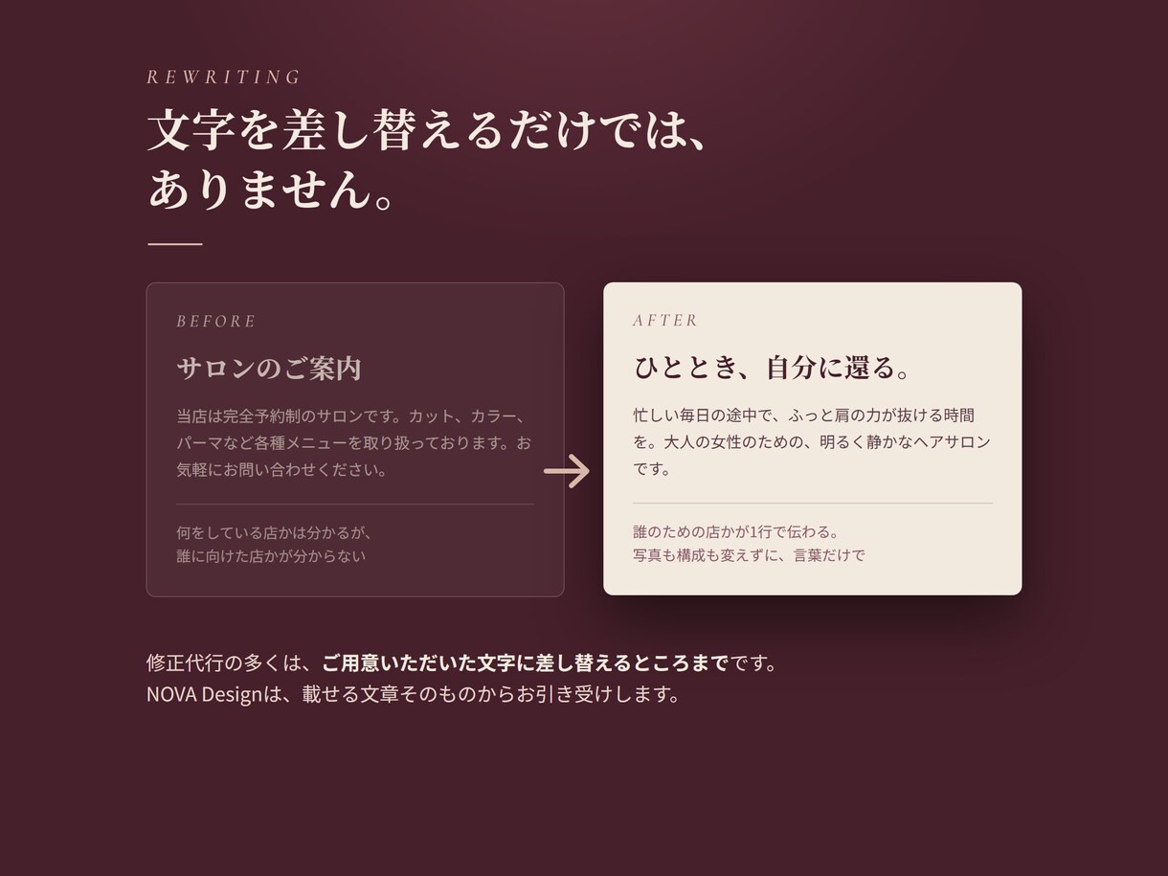Click the text 忙しい毎日の途中で
This screenshot has height=876, width=1168.
[x=702, y=416]
